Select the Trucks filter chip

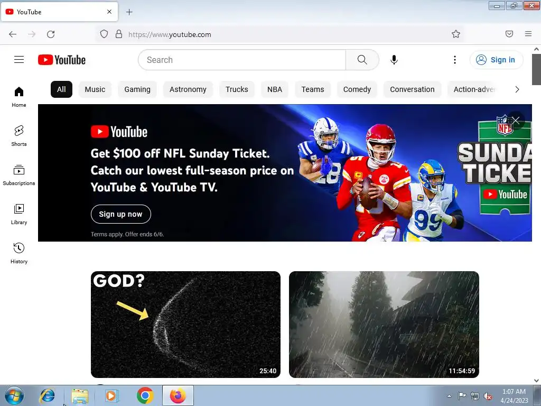pyautogui.click(x=237, y=89)
